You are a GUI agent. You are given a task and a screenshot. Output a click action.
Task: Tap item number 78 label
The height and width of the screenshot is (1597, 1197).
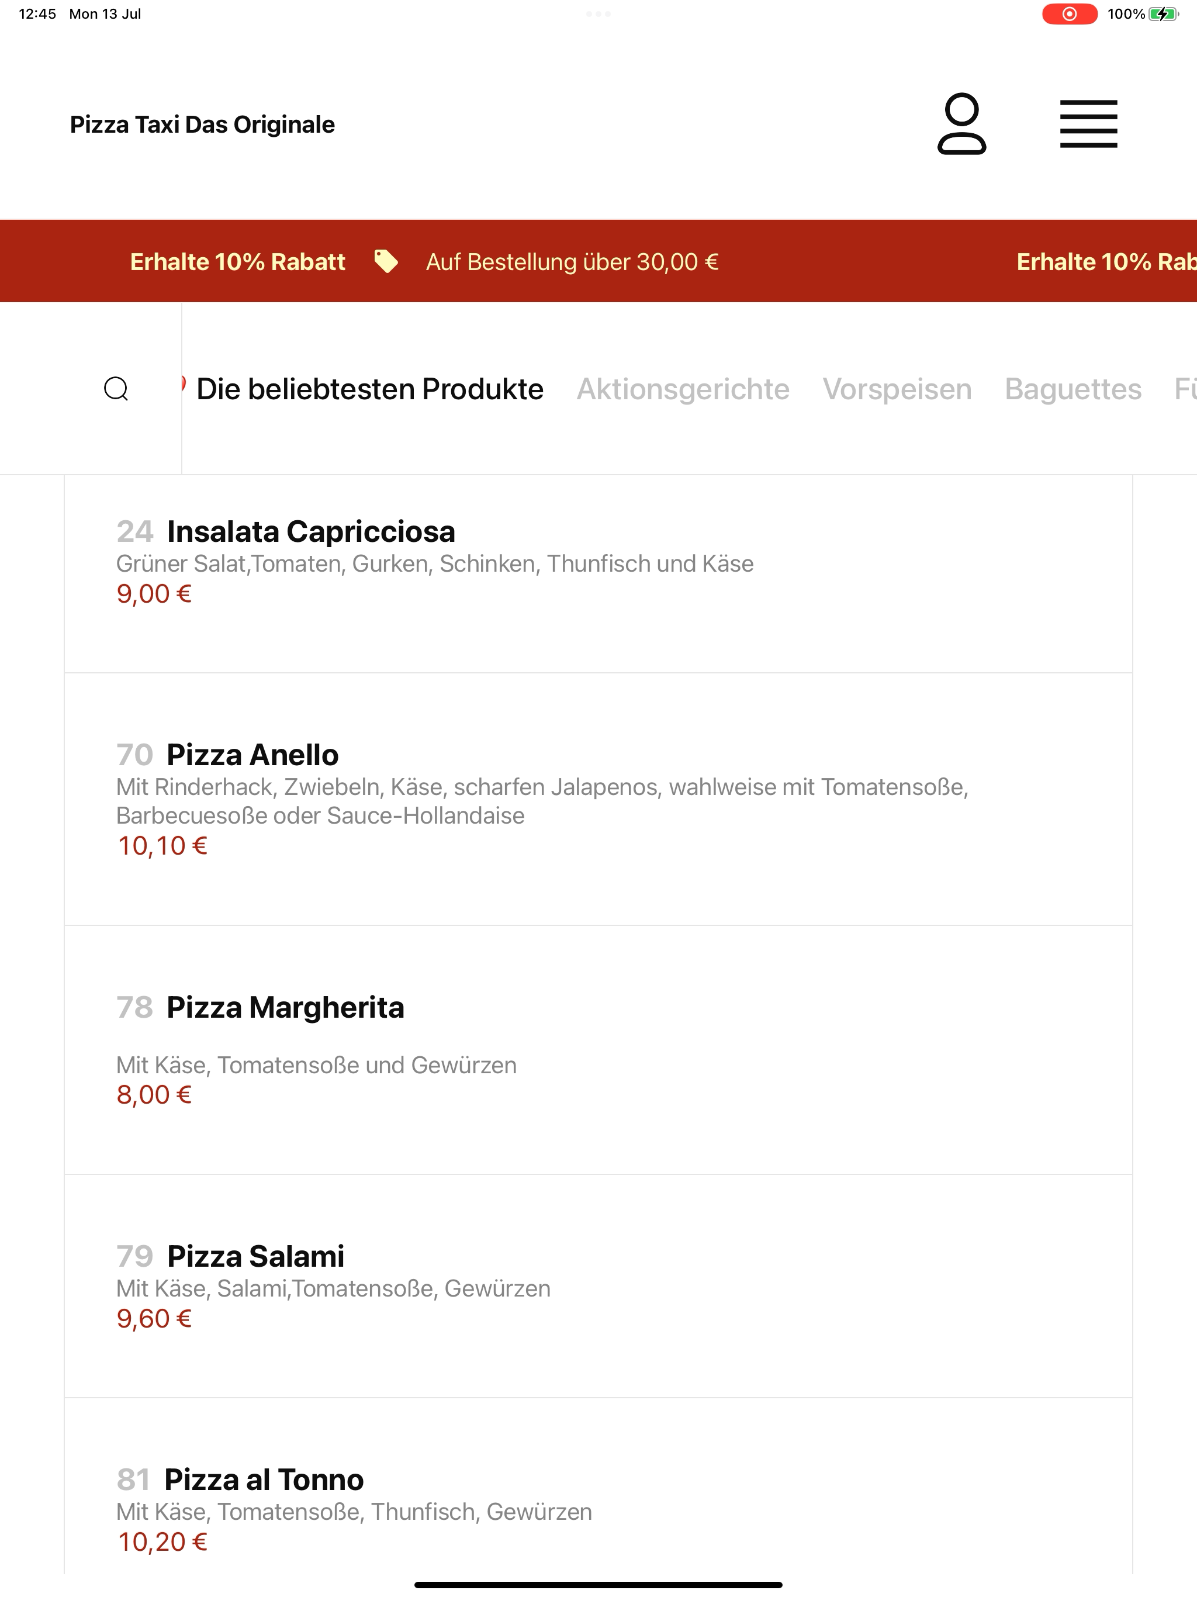tap(135, 1008)
